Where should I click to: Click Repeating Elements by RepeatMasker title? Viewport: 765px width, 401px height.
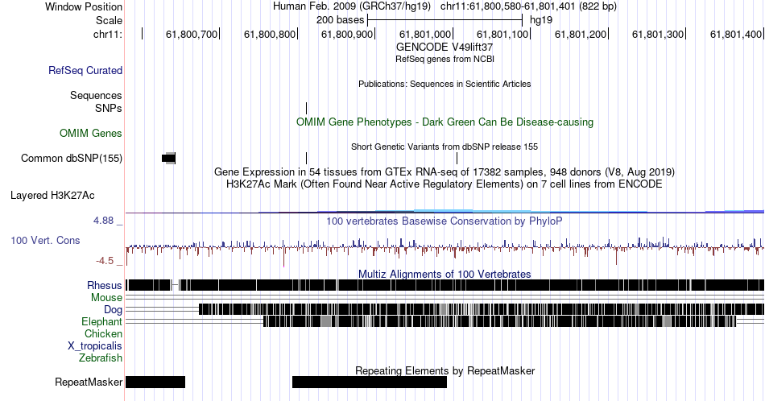pos(445,370)
